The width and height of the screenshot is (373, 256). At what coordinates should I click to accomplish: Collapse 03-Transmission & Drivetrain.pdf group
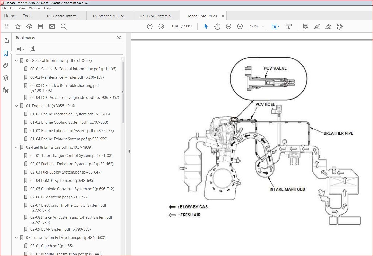pos(16,238)
